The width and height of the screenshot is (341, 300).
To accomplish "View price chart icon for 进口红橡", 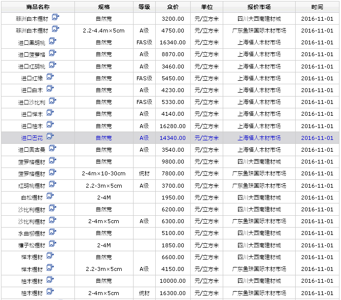I will coord(50,77).
